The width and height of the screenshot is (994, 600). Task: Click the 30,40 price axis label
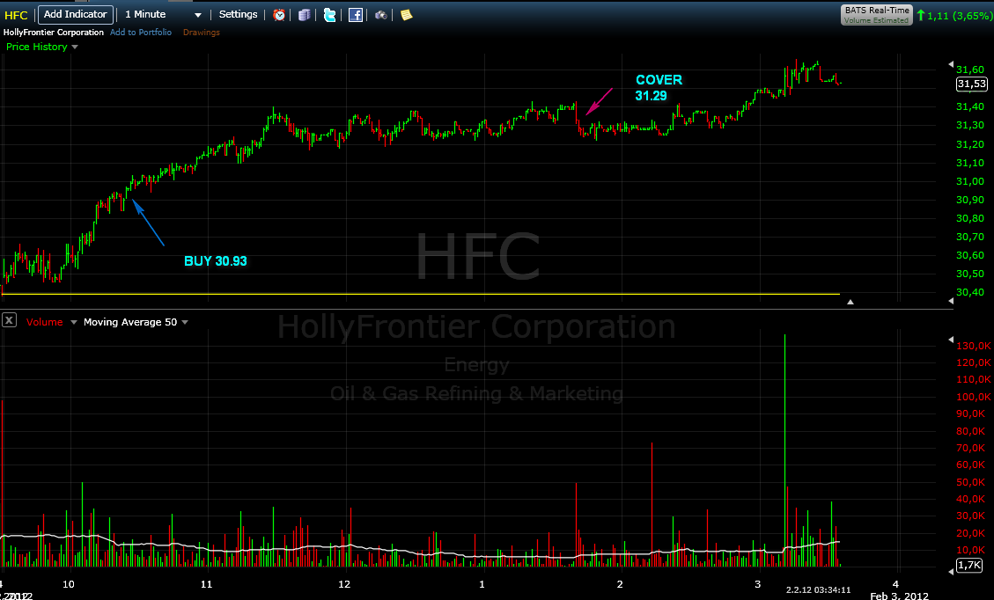click(970, 292)
